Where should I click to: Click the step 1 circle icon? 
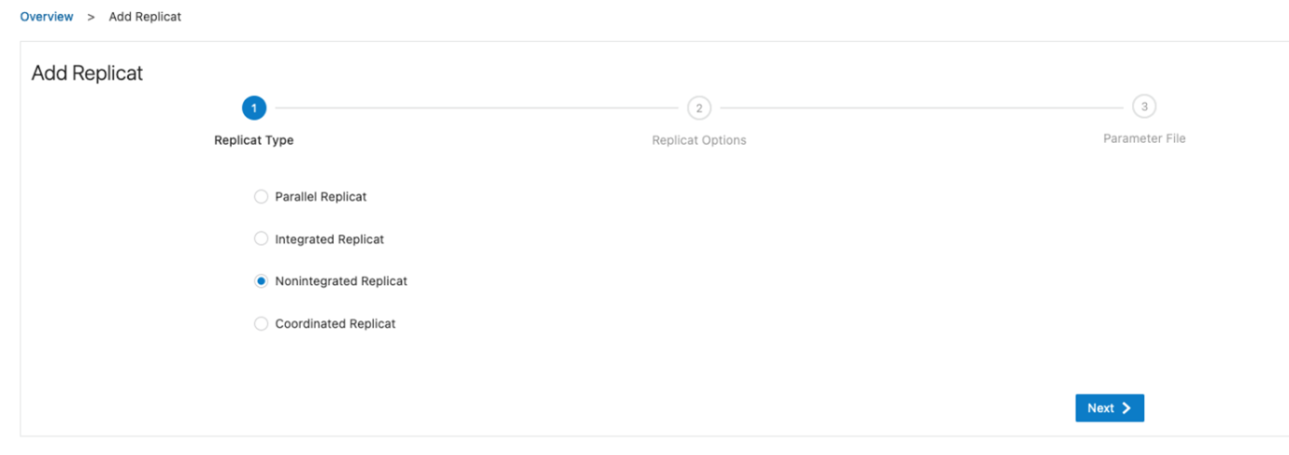(x=253, y=108)
